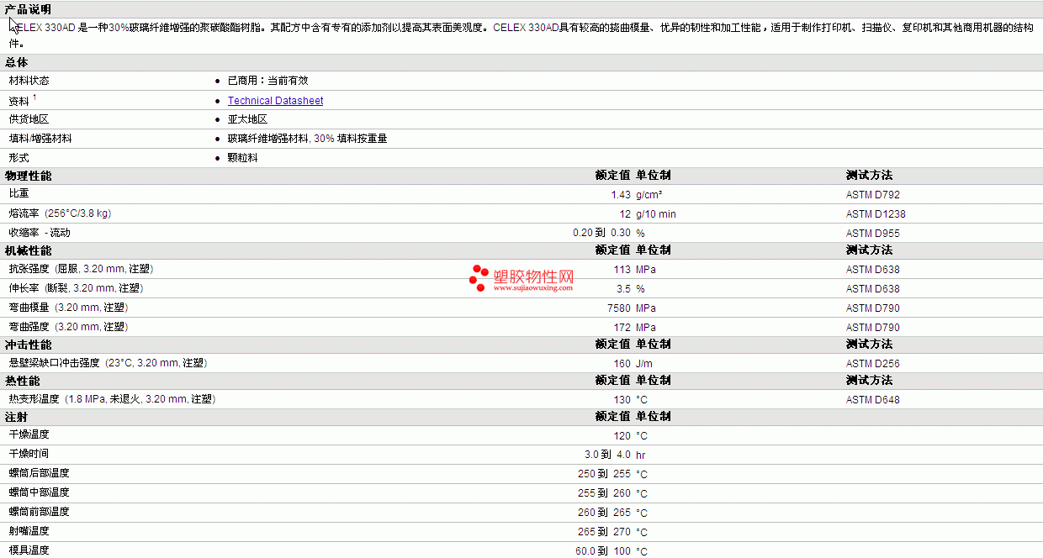Click 测试方法 header in 物理性能 row
The width and height of the screenshot is (1043, 558).
[x=869, y=176]
